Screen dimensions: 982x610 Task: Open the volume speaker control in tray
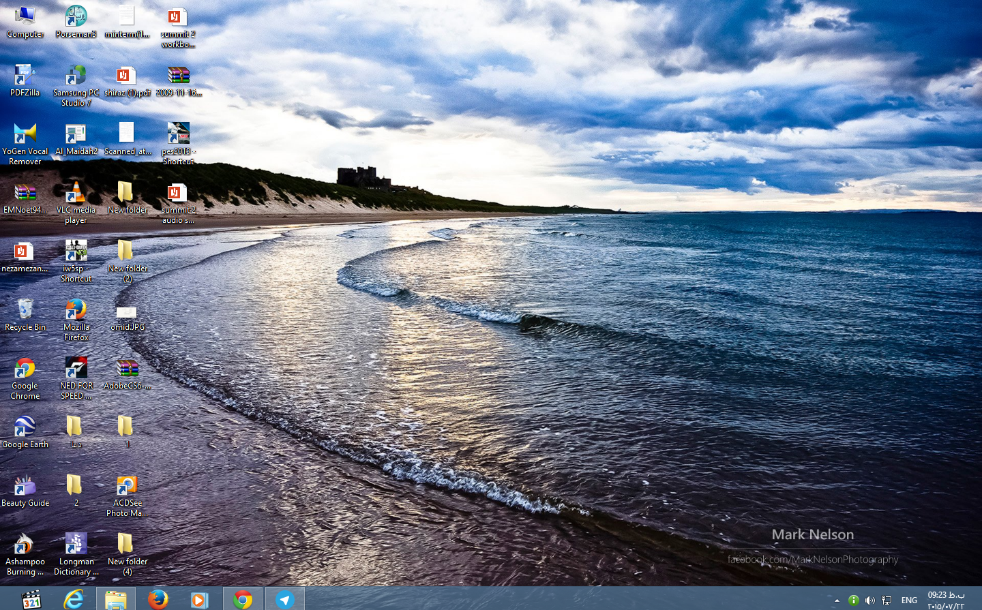click(869, 600)
